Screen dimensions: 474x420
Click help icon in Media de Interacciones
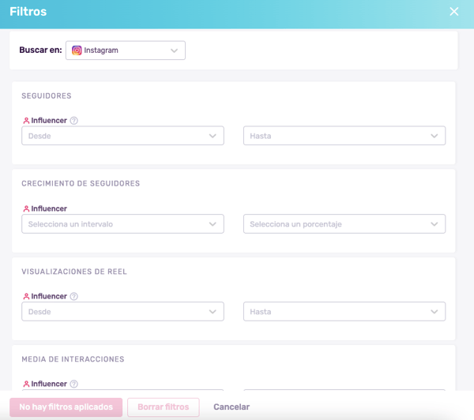point(74,384)
